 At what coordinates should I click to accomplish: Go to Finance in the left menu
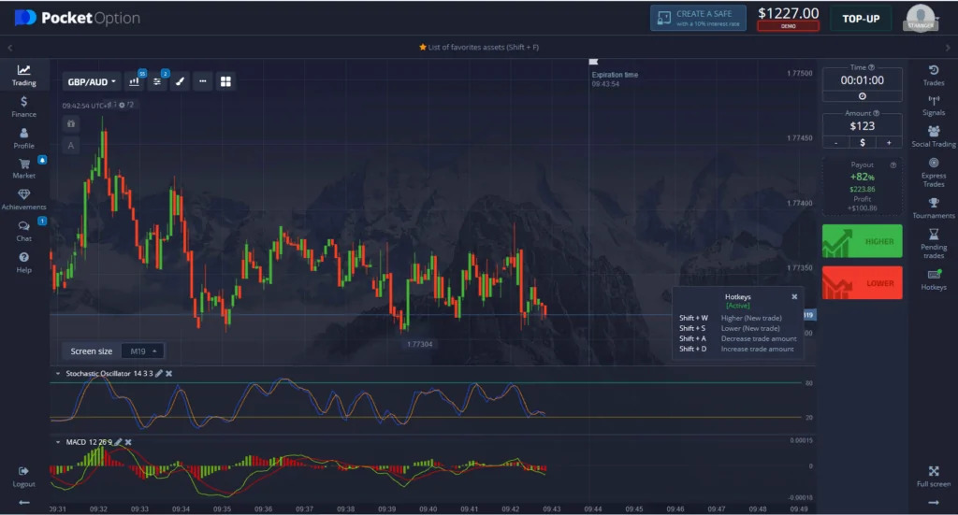tap(23, 107)
